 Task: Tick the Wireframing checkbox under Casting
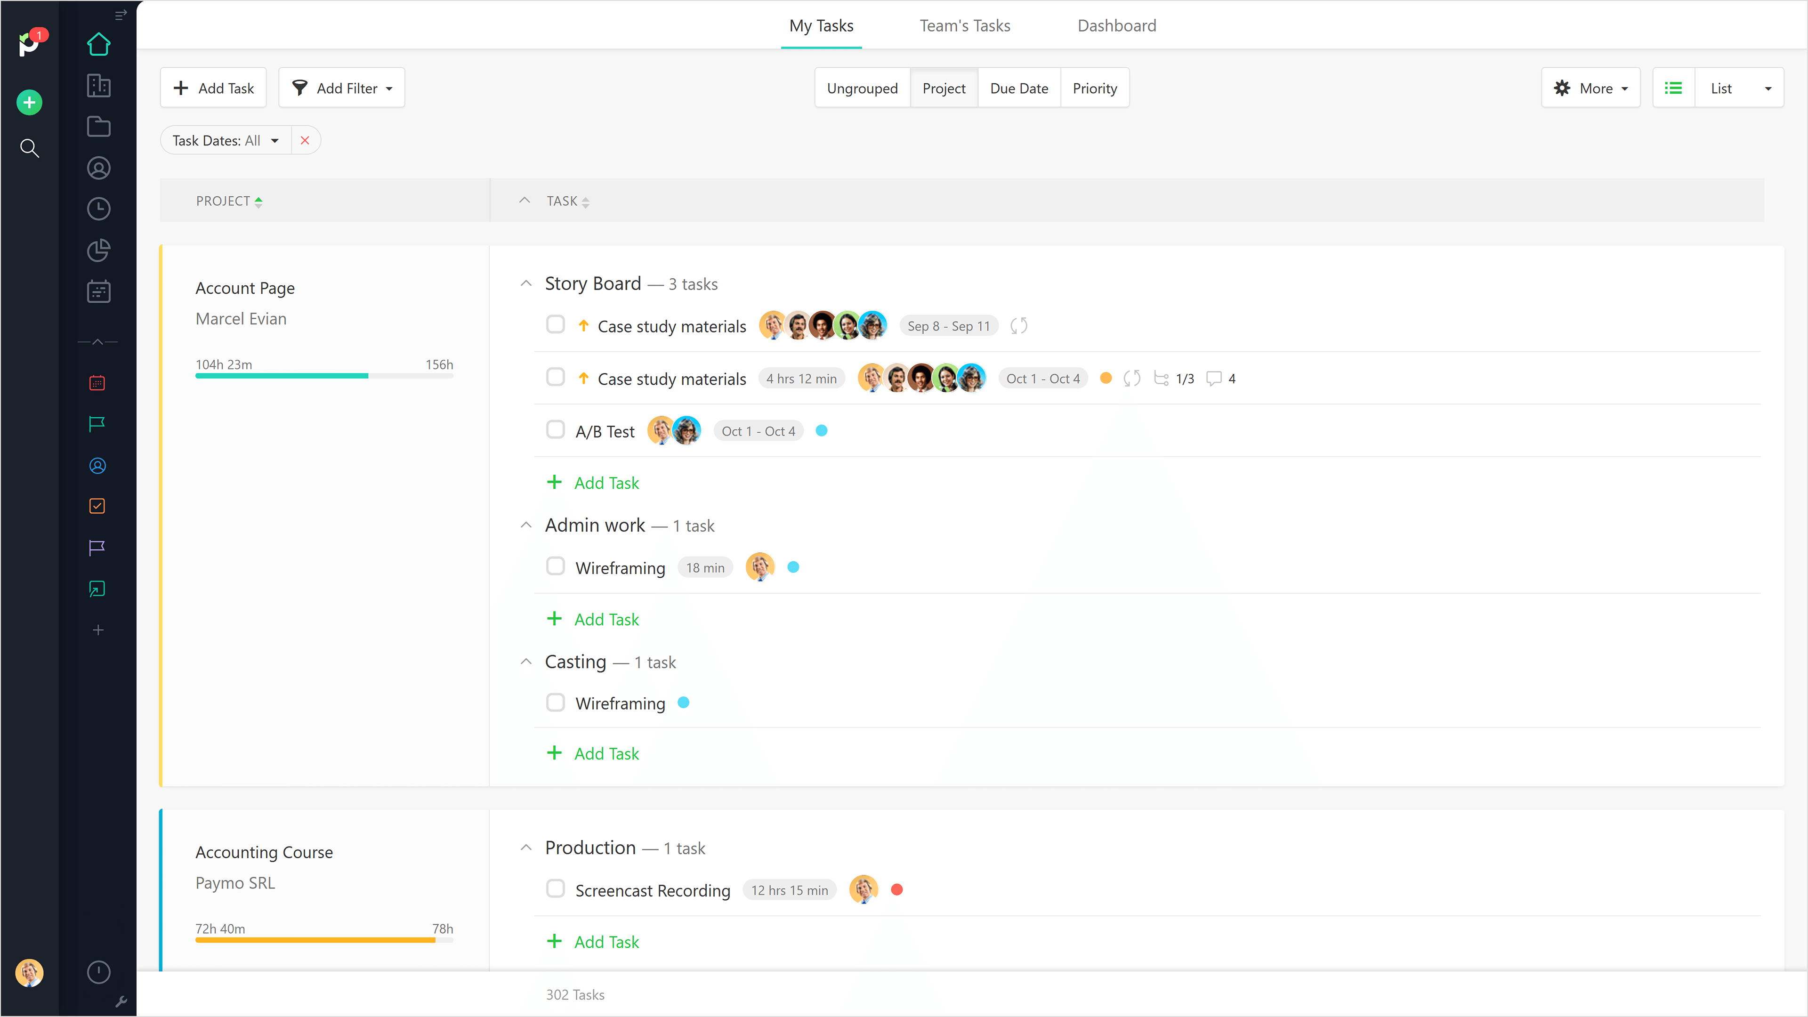(555, 702)
